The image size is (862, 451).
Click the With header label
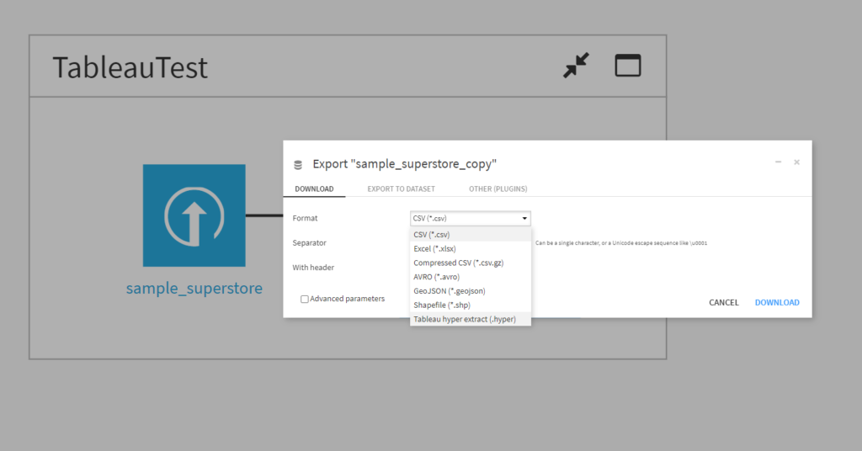pos(313,268)
